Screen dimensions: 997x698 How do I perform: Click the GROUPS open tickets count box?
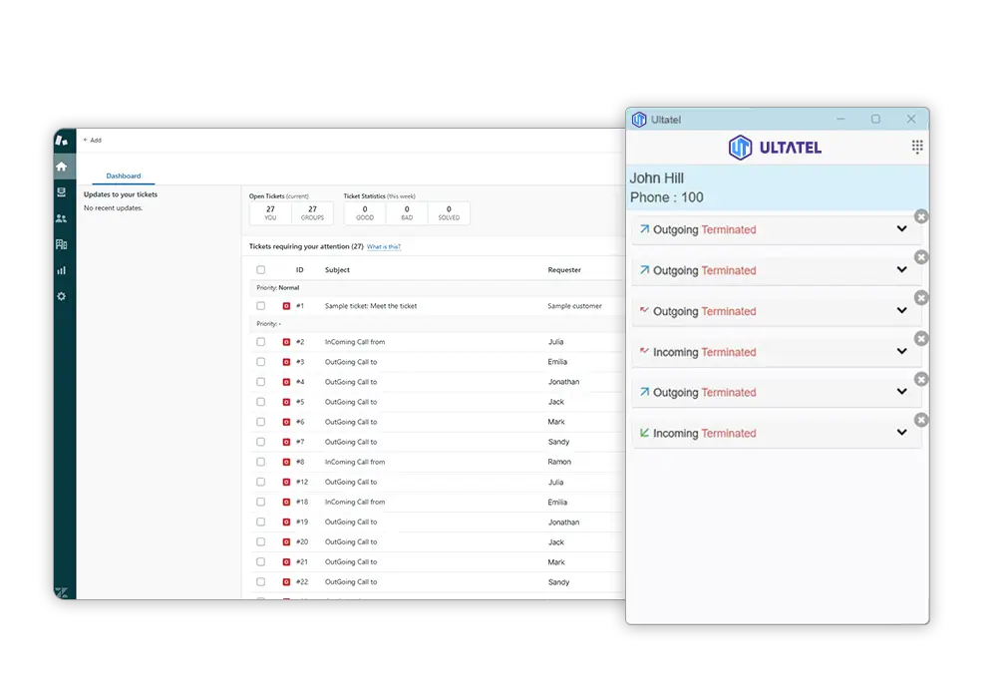[312, 212]
